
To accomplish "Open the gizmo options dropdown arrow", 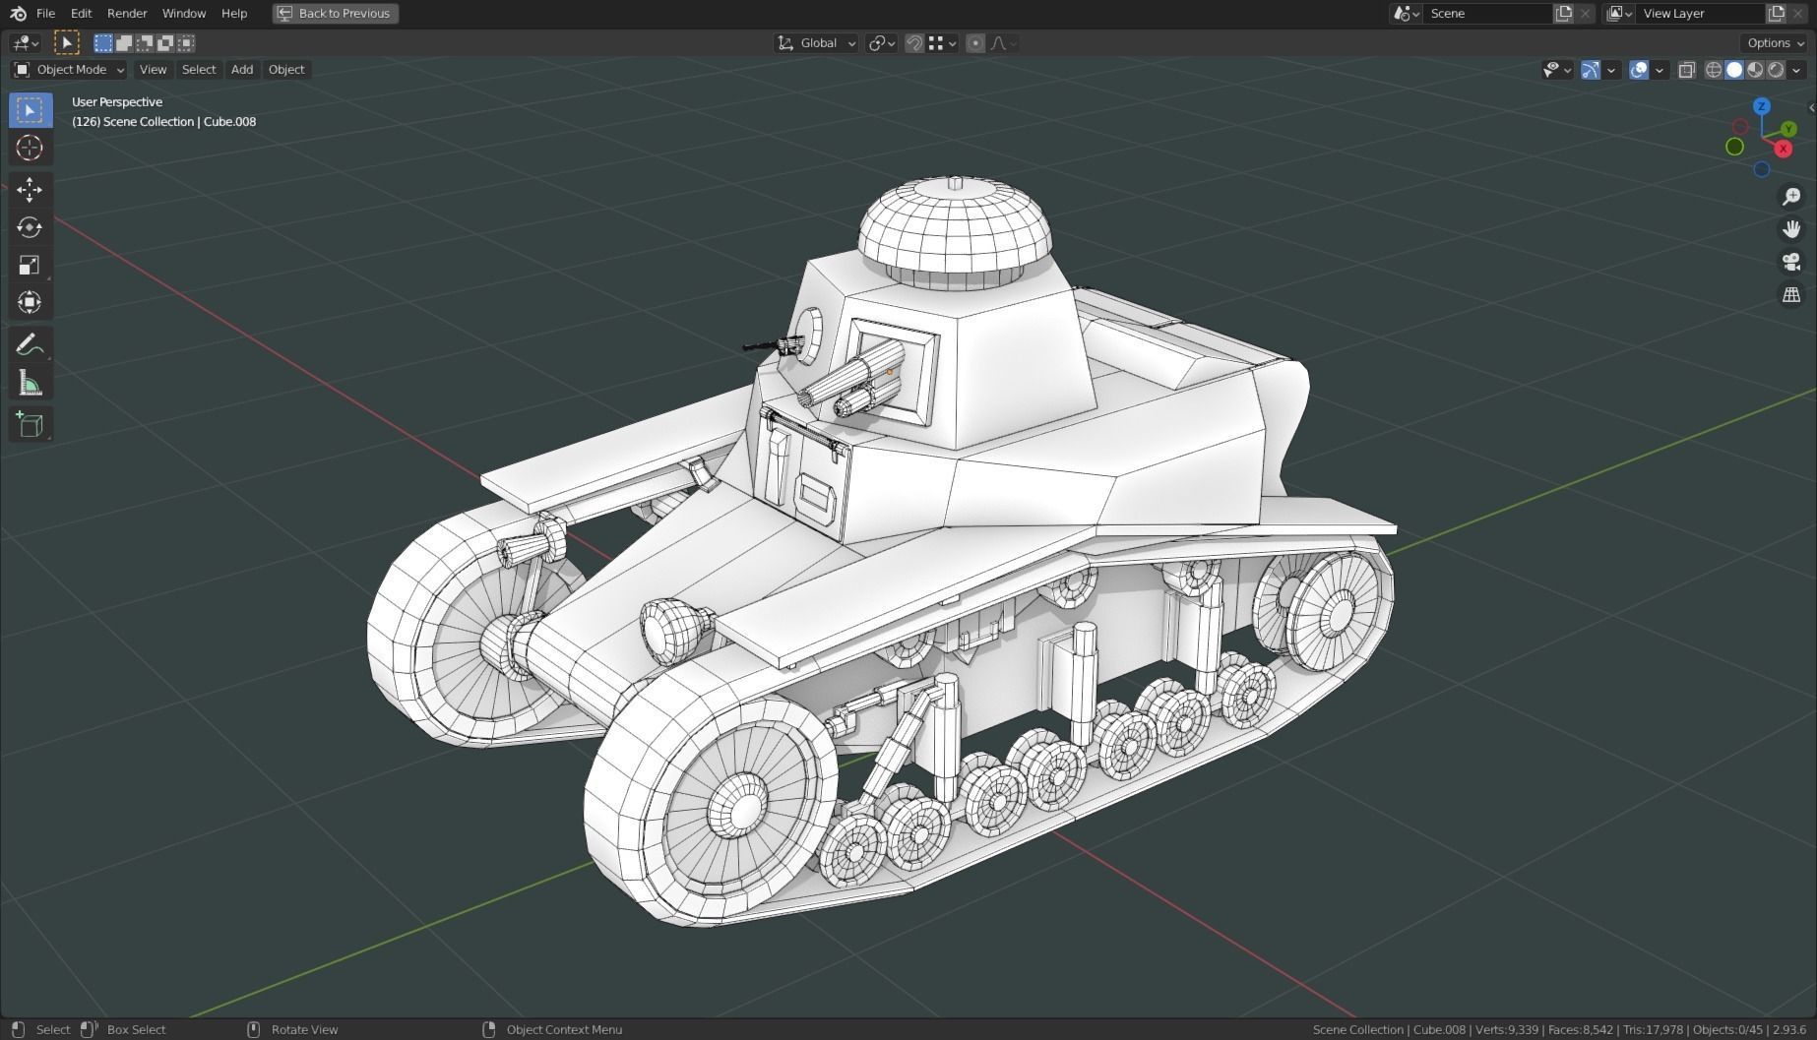I will pyautogui.click(x=1611, y=70).
